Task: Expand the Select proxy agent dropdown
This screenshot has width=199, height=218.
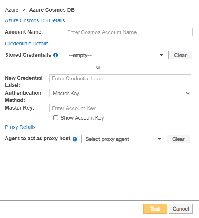Action: (123, 139)
